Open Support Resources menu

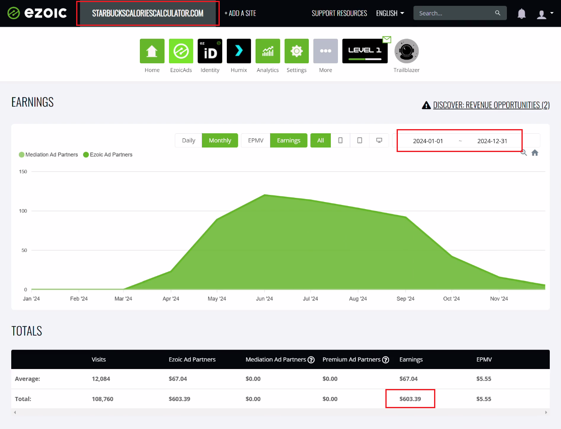coord(339,13)
